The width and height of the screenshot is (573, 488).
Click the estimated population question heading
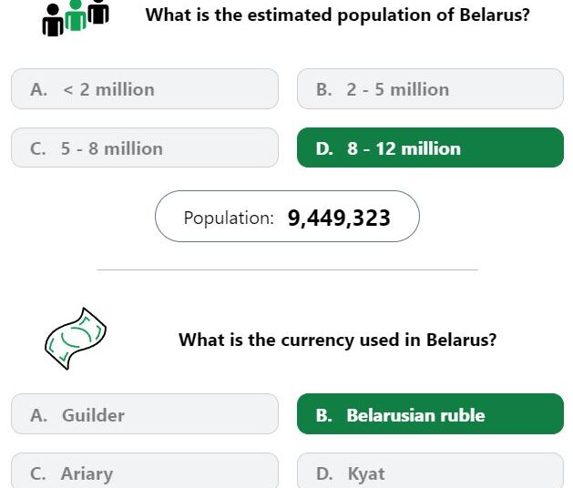pyautogui.click(x=338, y=15)
